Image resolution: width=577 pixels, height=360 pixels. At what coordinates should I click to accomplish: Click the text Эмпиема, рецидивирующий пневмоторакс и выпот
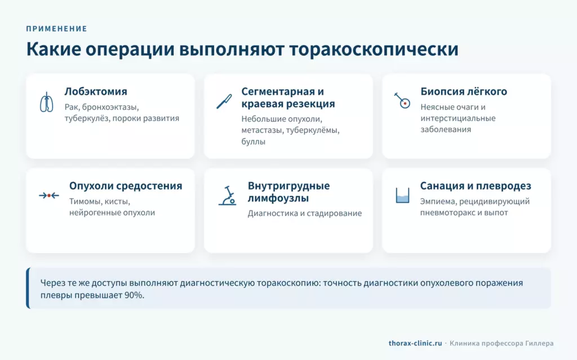click(474, 207)
